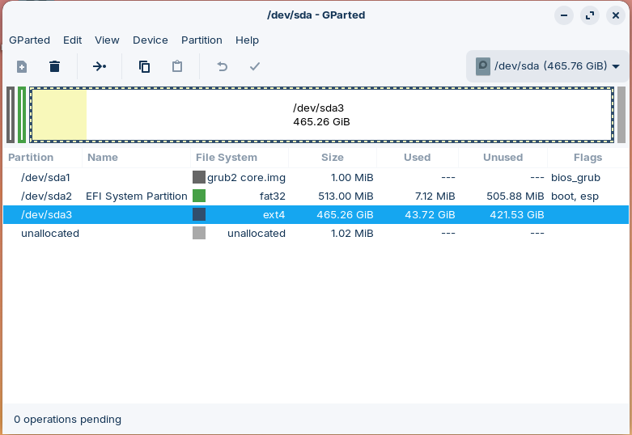Open the /dev/sda device selector dropdown
Screen dimensions: 632x435
(x=547, y=66)
